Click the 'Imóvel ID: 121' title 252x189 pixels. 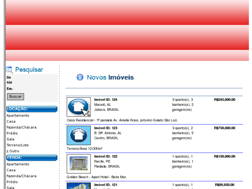pos(106,185)
